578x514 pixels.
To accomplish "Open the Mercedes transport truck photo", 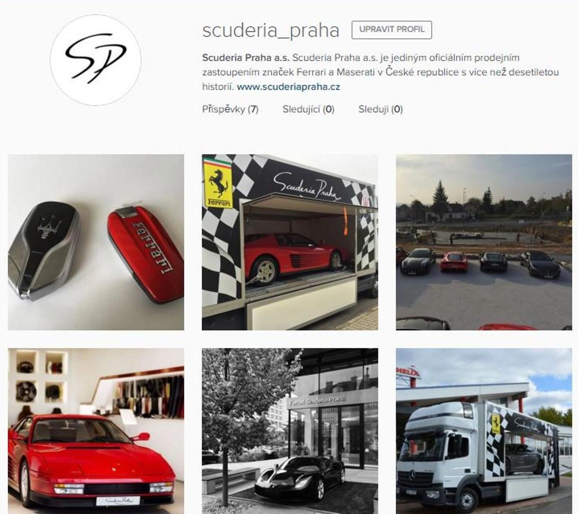I will pos(484,431).
